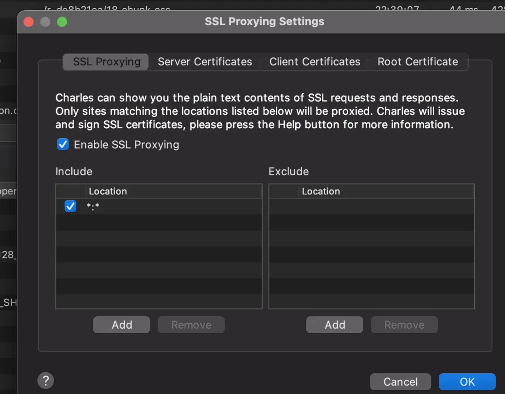Image resolution: width=505 pixels, height=394 pixels.
Task: Uncheck Enable SSL Proxying checkbox
Action: [x=63, y=144]
